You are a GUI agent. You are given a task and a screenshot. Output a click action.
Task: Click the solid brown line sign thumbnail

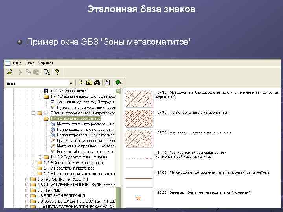[139, 179]
